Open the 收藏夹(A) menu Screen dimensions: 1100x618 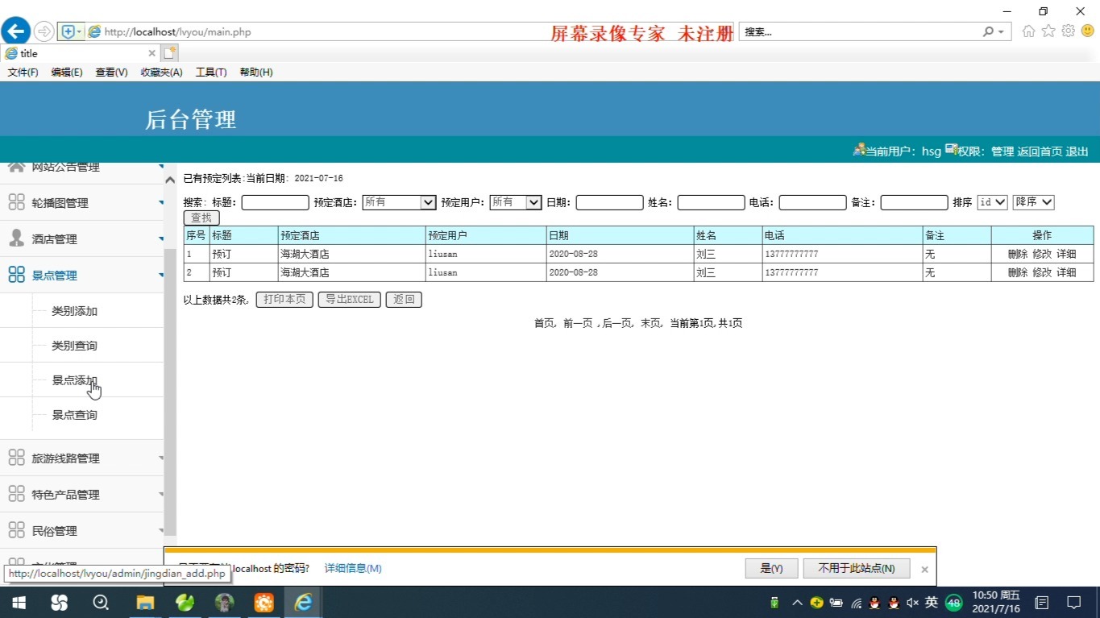click(161, 73)
